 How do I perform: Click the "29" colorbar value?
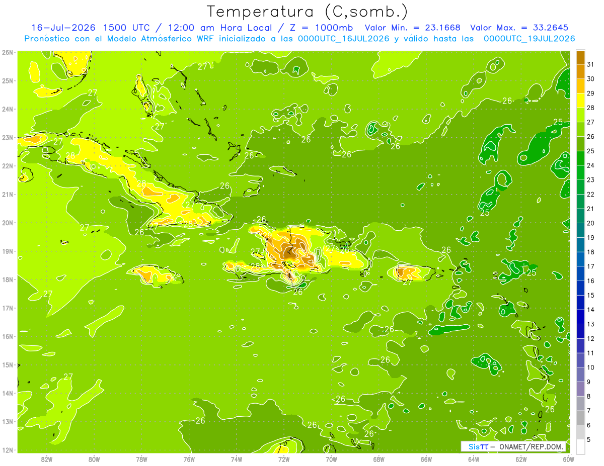pyautogui.click(x=590, y=94)
